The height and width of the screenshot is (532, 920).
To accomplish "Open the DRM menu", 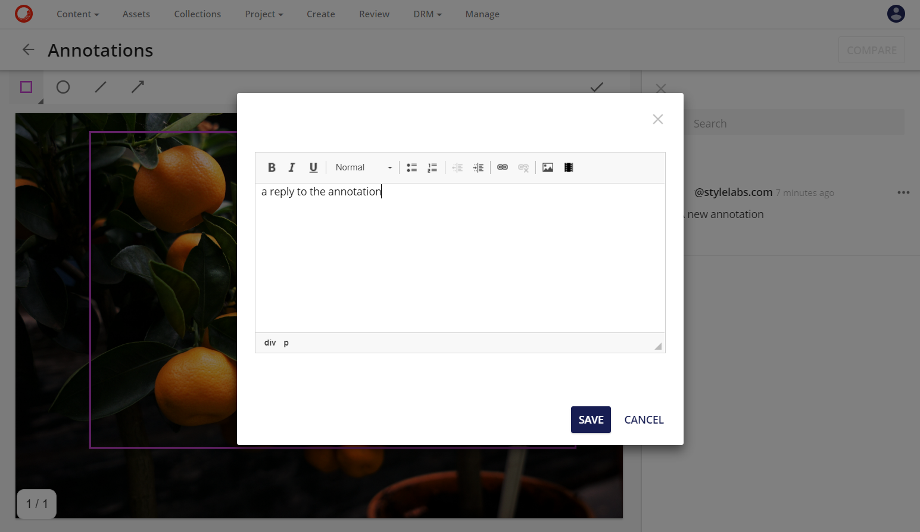I will click(427, 14).
